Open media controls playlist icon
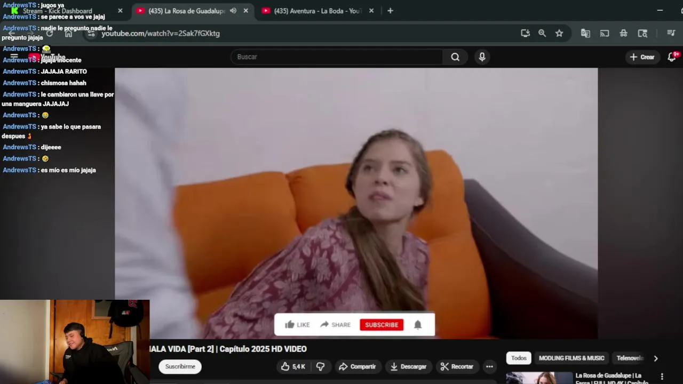Viewport: 683px width, 384px height. coord(671,33)
